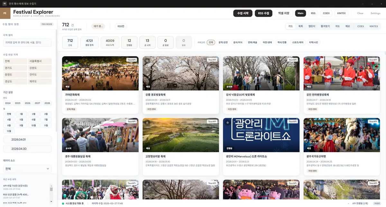Switch to the 카드 view tab
386x207 pixels.
point(290,26)
